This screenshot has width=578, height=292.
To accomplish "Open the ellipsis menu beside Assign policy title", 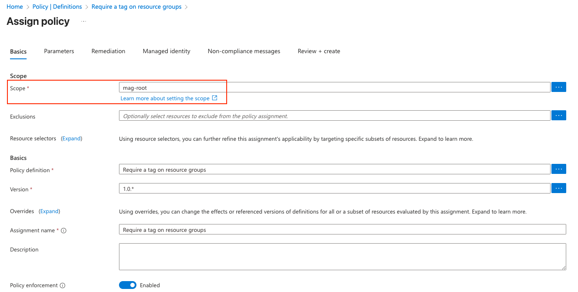I will [x=83, y=21].
